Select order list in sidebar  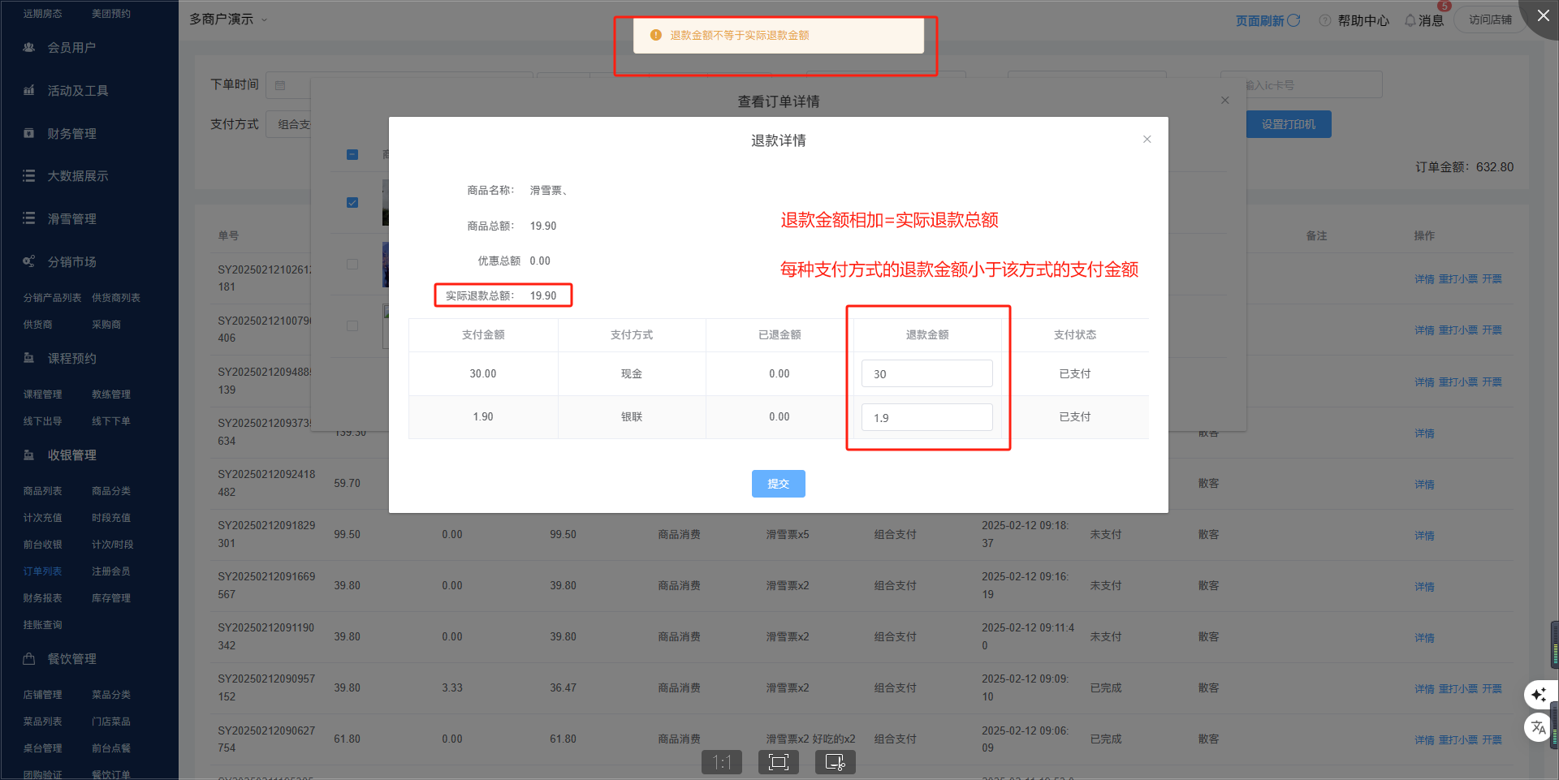click(42, 571)
